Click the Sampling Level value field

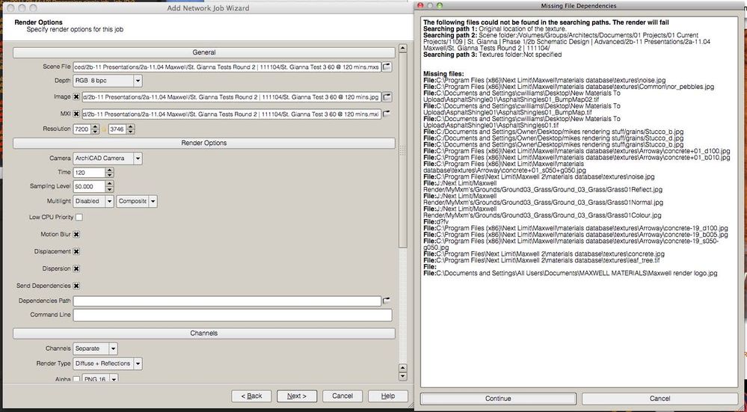click(x=89, y=187)
